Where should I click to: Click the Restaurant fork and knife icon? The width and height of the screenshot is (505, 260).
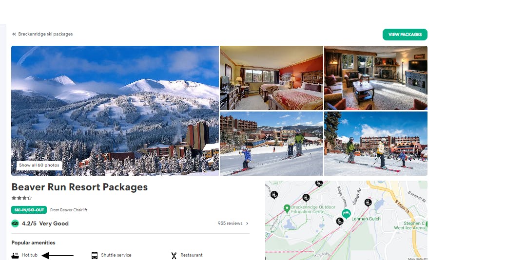pyautogui.click(x=174, y=256)
